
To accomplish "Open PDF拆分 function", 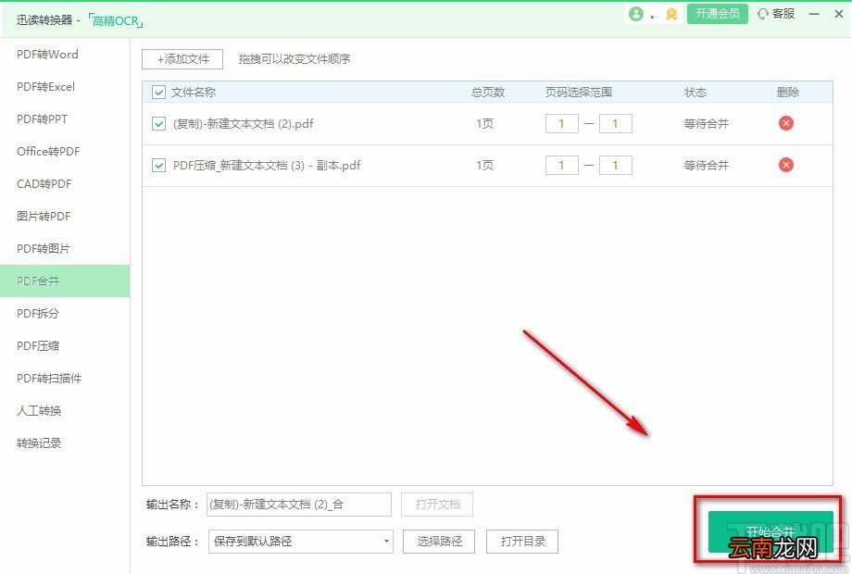I will click(x=65, y=313).
